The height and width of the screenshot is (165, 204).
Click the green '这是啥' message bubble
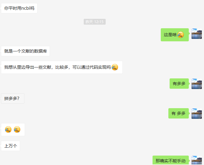pyautogui.click(x=175, y=35)
